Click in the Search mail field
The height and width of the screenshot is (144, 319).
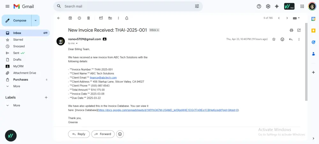[x=128, y=6]
